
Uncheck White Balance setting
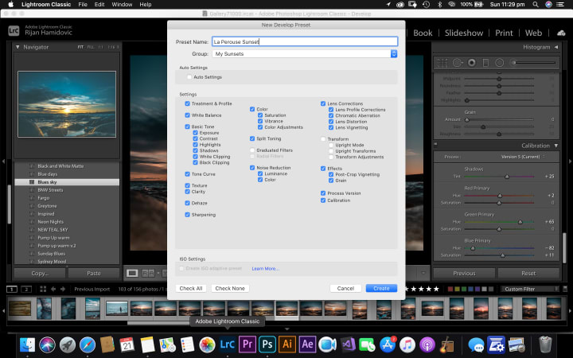click(x=188, y=115)
